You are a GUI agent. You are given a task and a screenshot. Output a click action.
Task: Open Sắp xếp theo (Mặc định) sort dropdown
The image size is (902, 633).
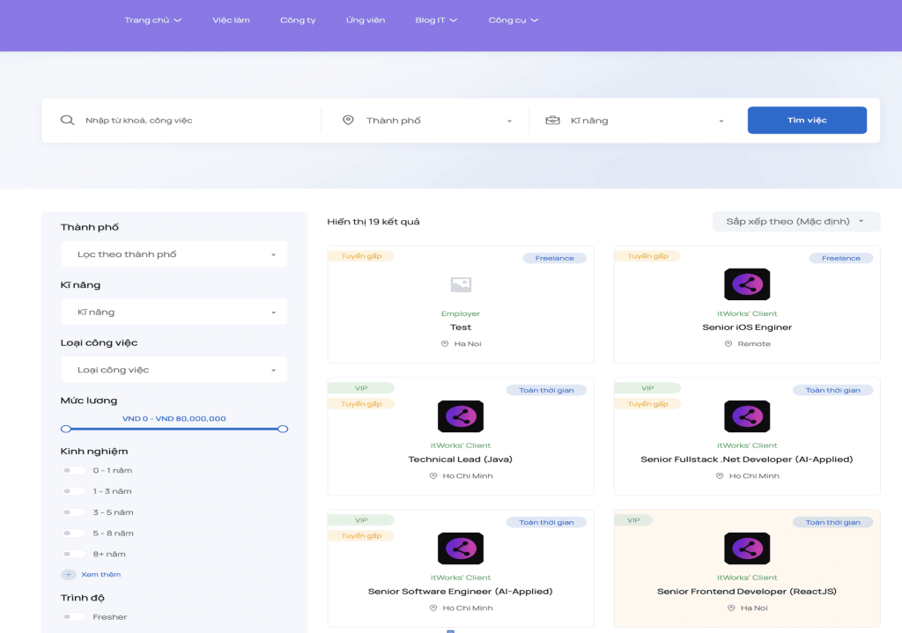[796, 221]
